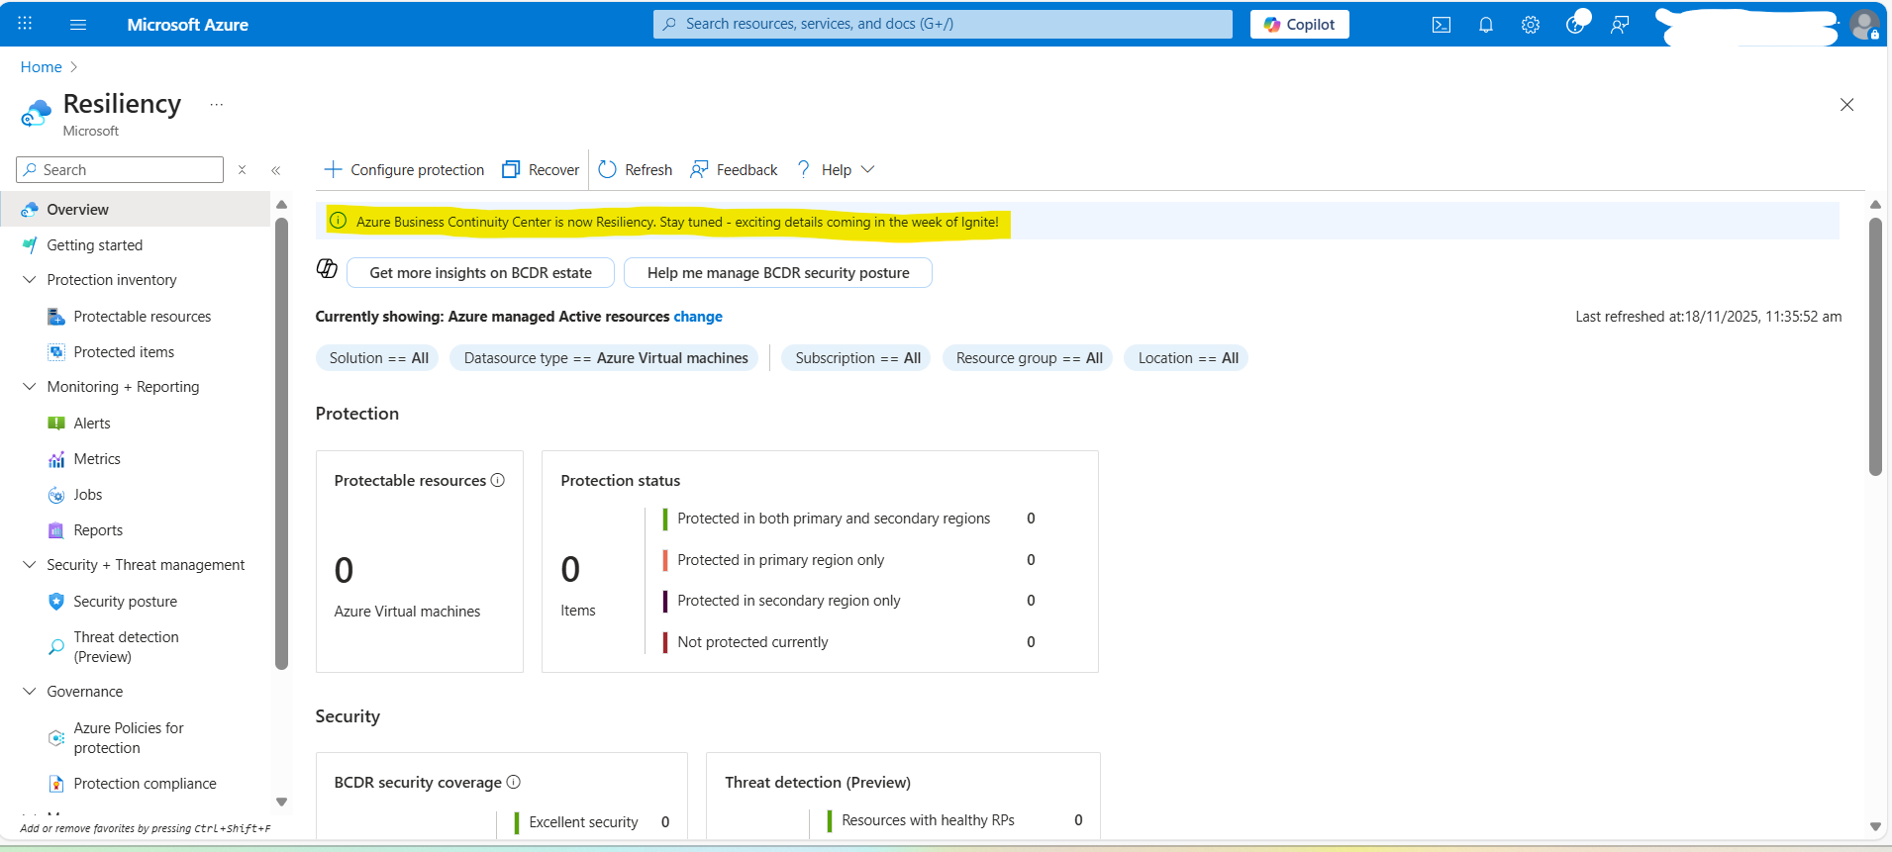
Task: Focus the sidebar Search field
Action: click(120, 170)
